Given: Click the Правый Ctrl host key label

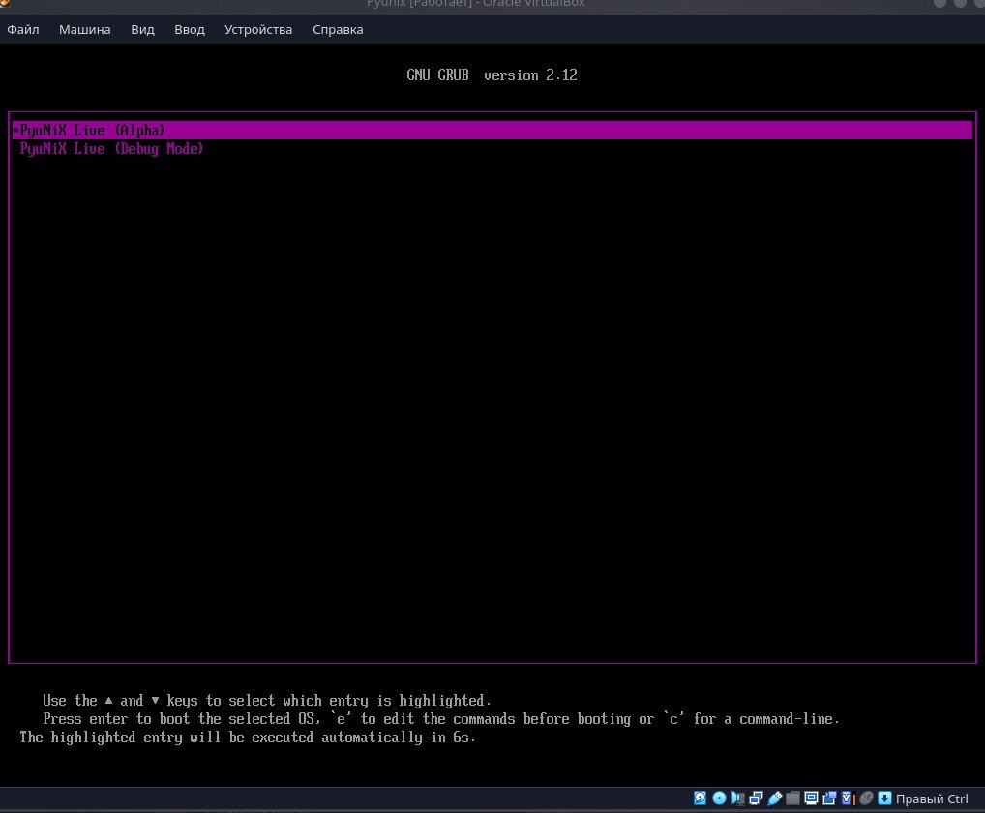Looking at the screenshot, I should coord(932,798).
